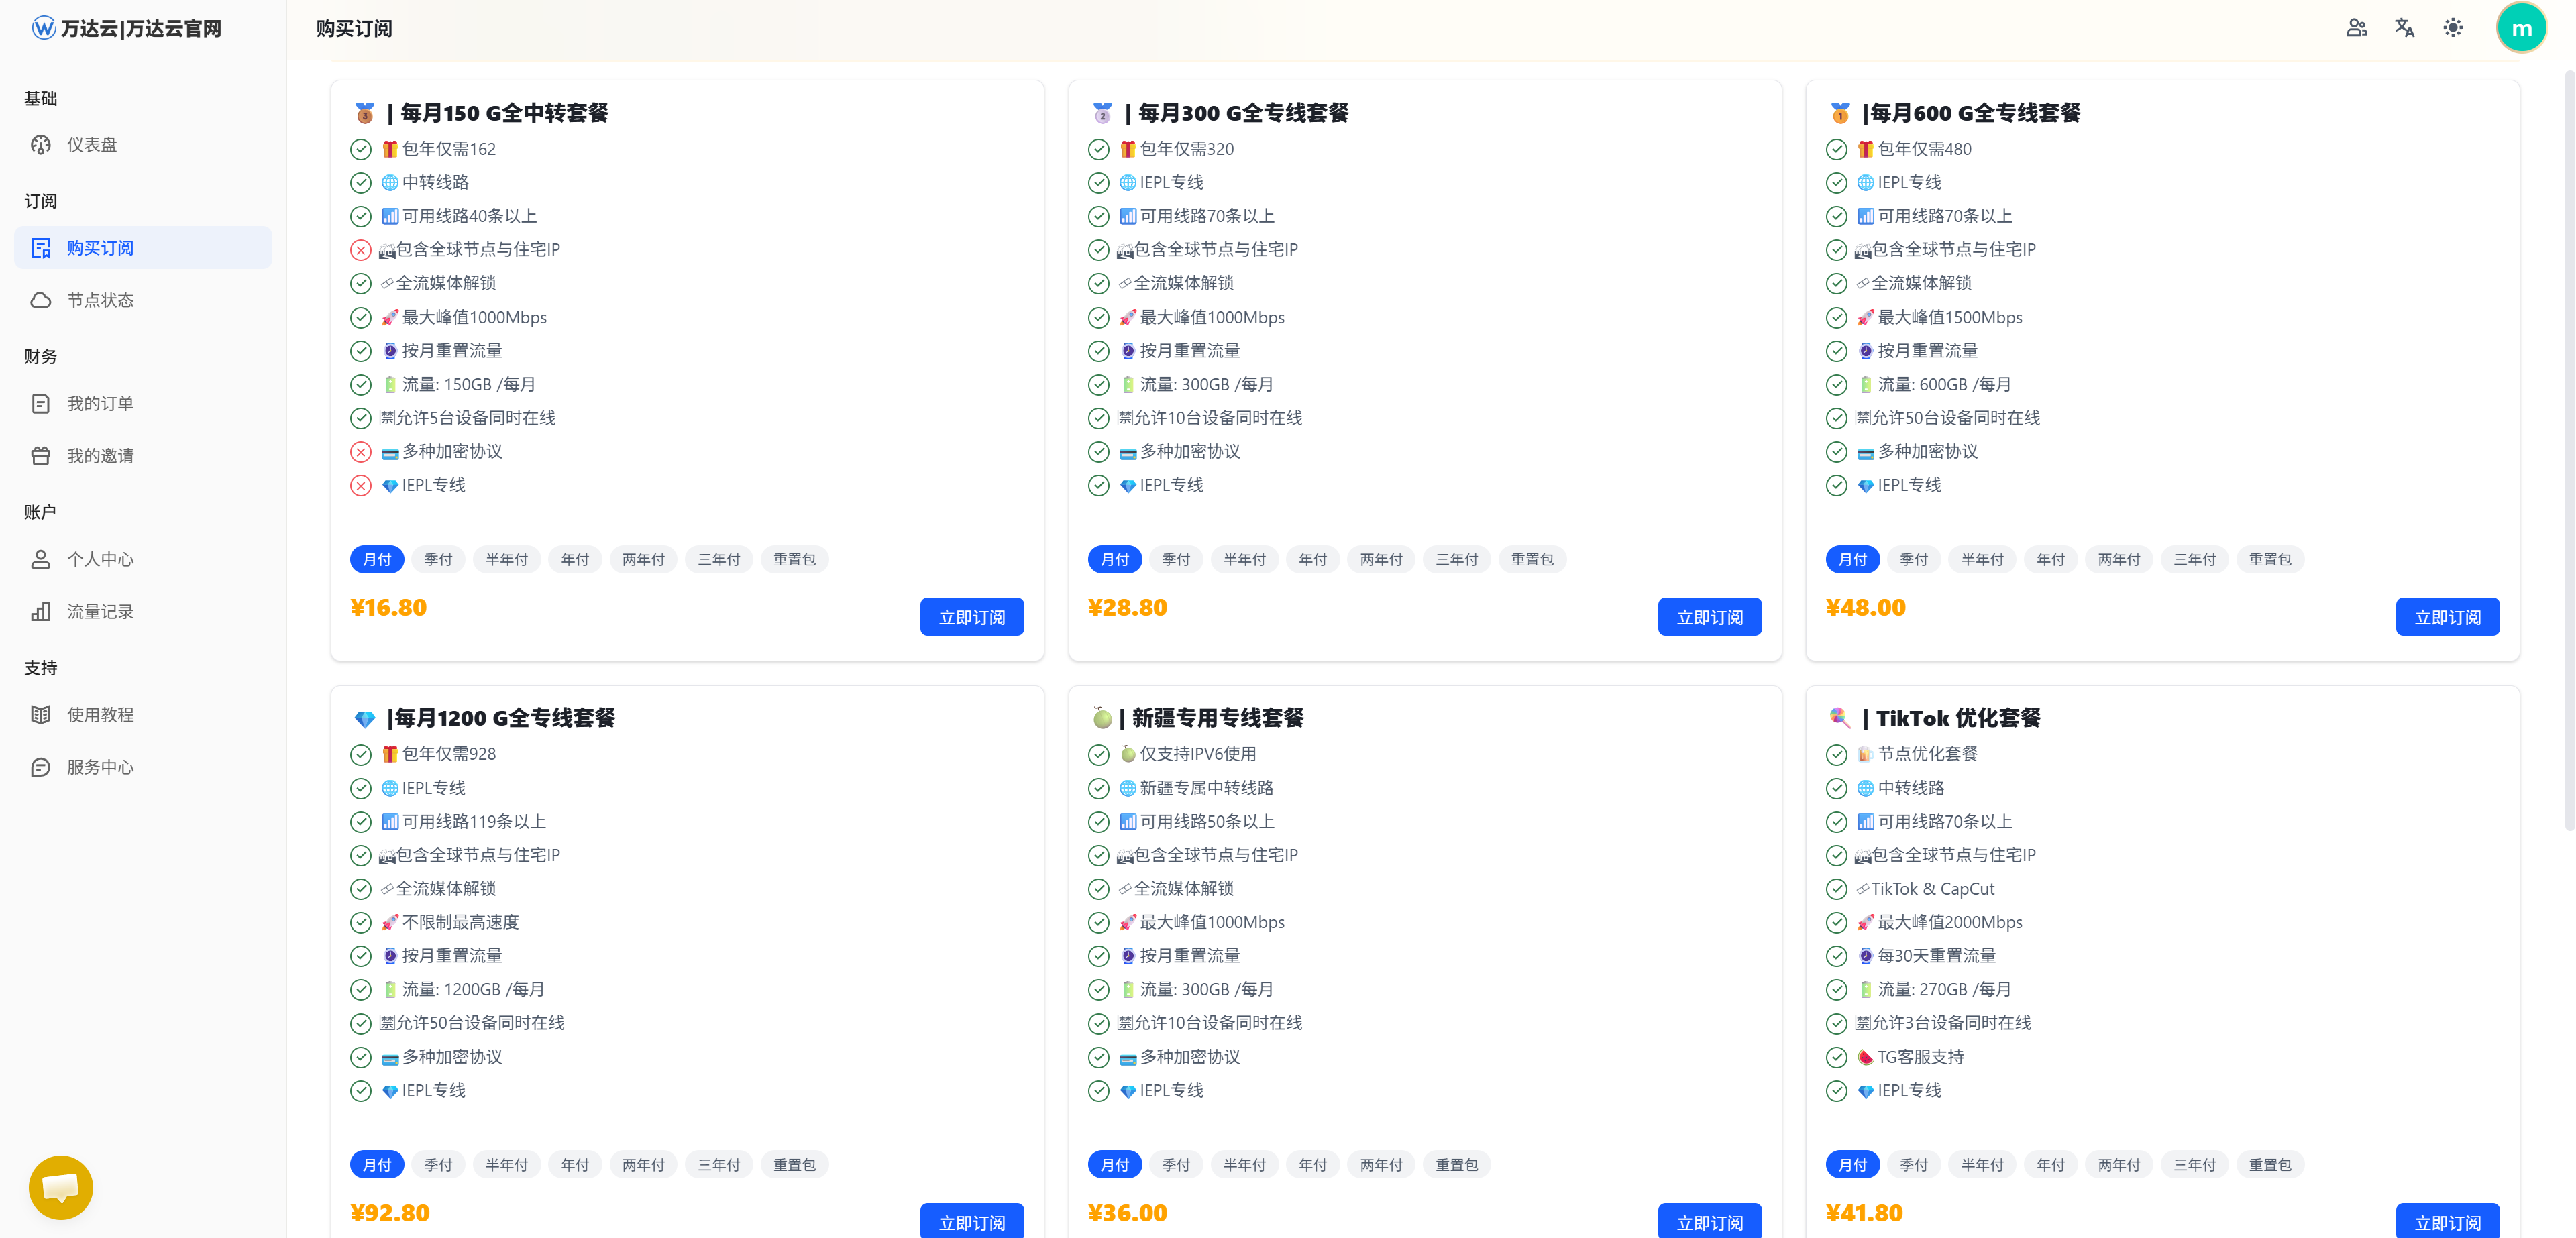Viewport: 2576px width, 1238px height.
Task: Click the My Orders document icon
Action: (x=41, y=404)
